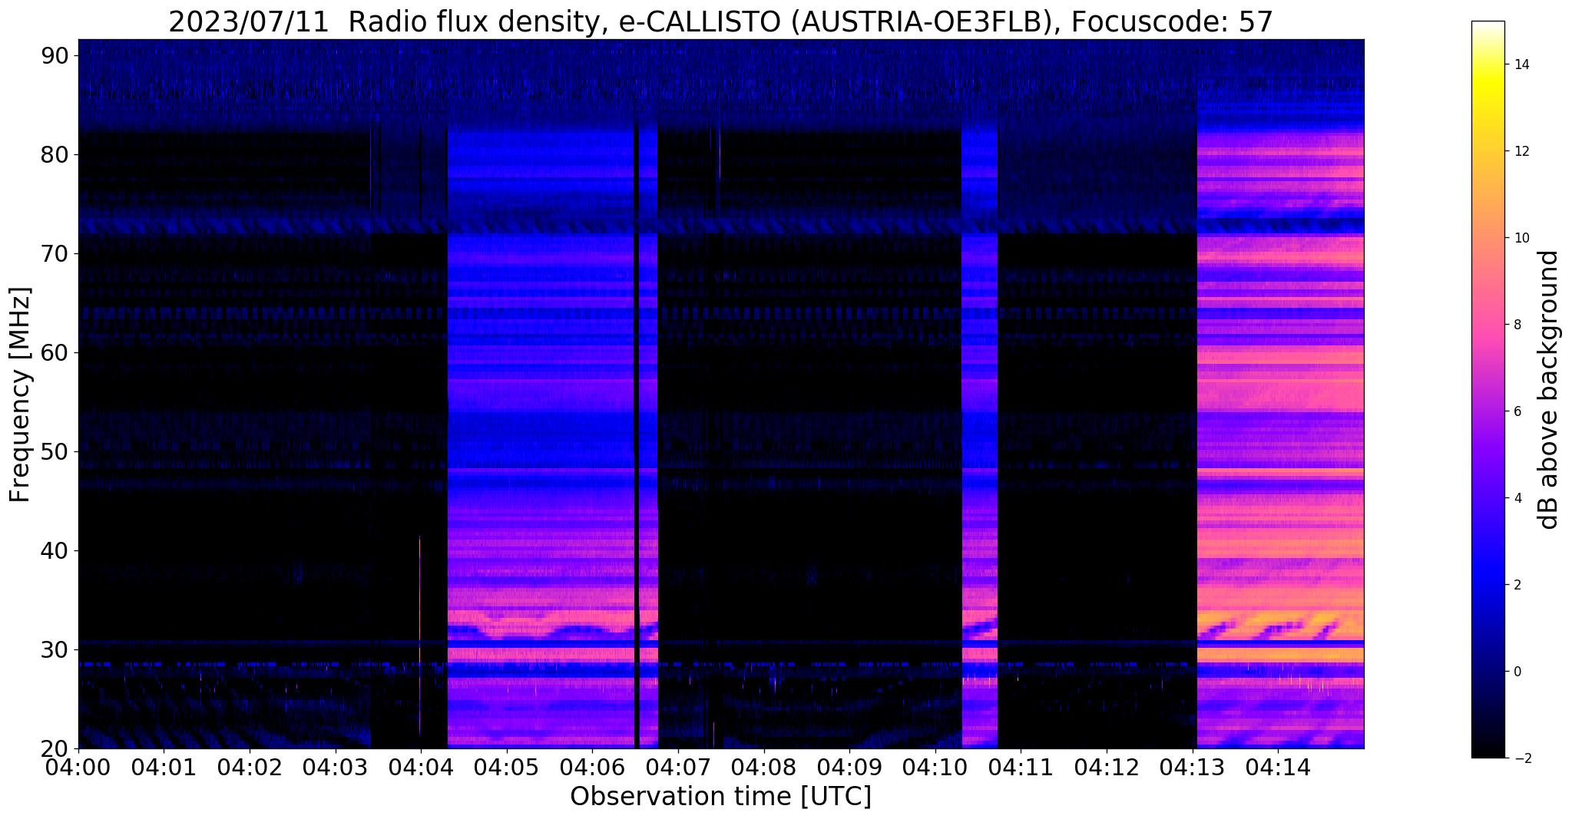This screenshot has height=819, width=1572.
Task: Click the 40 MHz frequency tick label
Action: [x=55, y=550]
